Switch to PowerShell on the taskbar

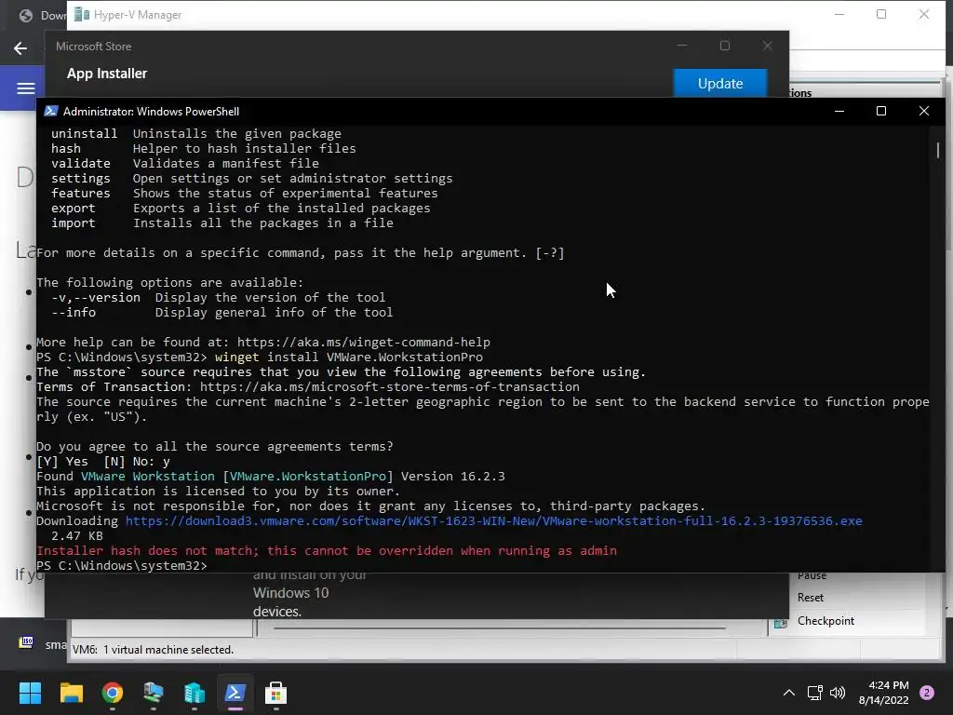(x=235, y=693)
